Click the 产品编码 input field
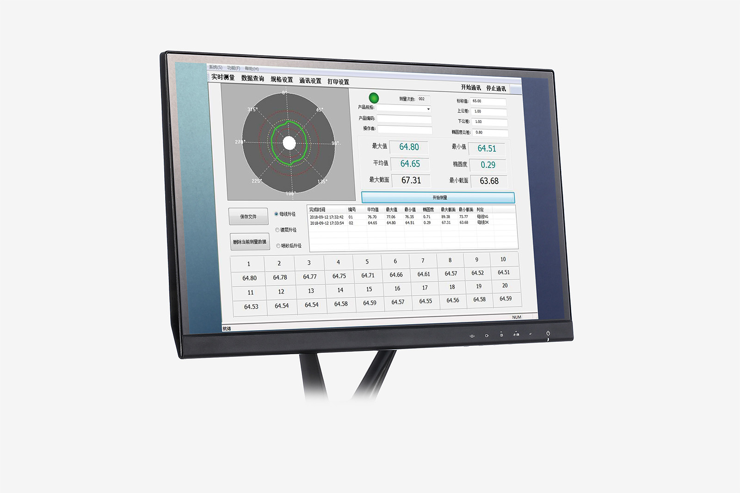The width and height of the screenshot is (740, 493). click(x=404, y=119)
